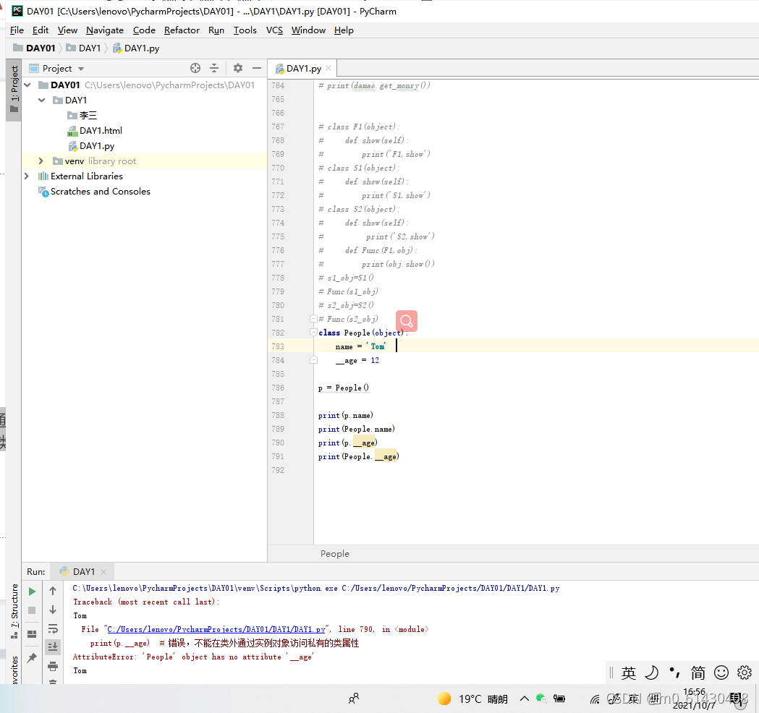Hide the Project panel with minus icon
759x713 pixels.
tap(257, 68)
